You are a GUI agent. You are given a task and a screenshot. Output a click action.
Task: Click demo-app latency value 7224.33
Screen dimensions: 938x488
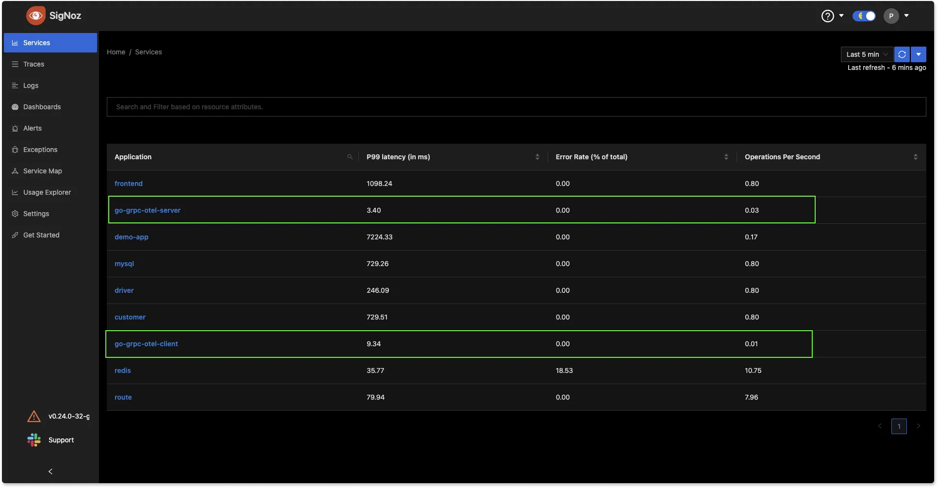(380, 237)
